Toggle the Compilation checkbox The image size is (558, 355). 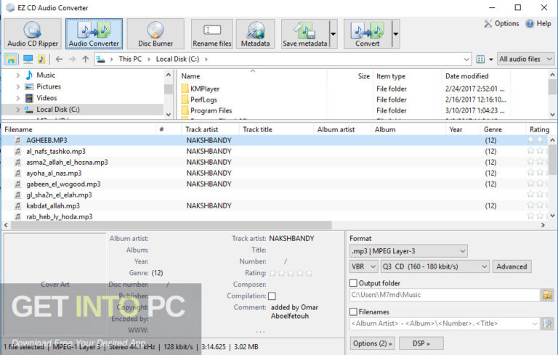pyautogui.click(x=272, y=296)
